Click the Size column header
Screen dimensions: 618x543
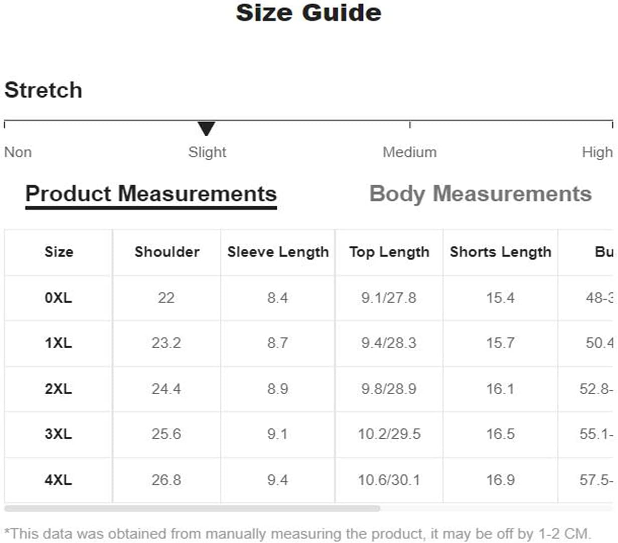pos(59,252)
